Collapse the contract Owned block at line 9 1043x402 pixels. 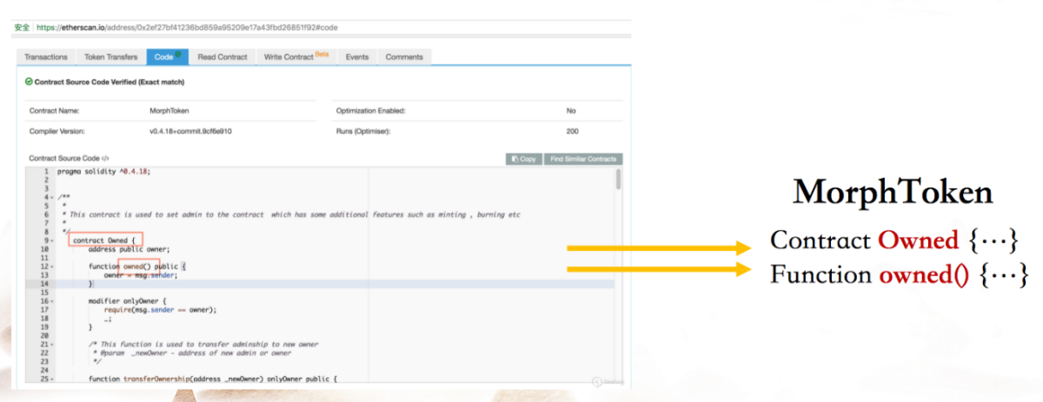(52, 241)
